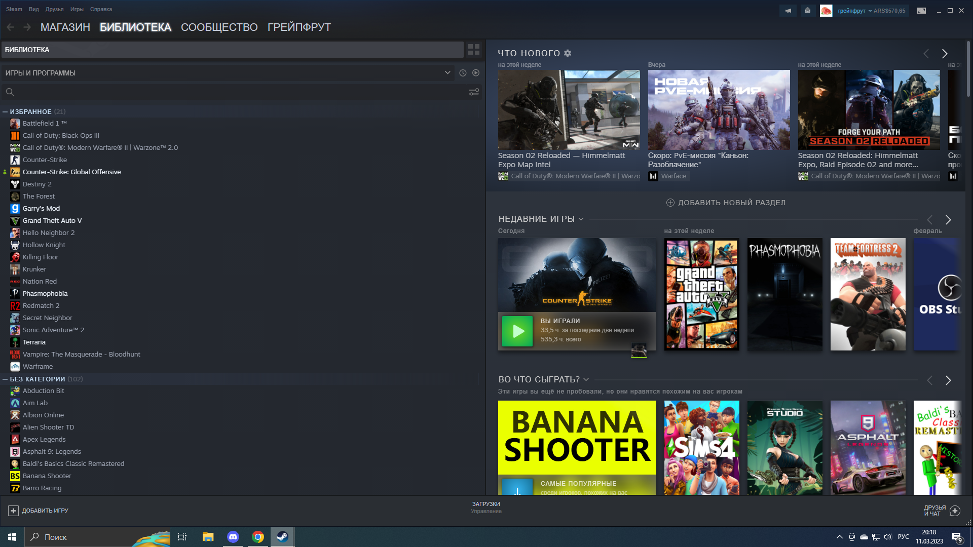Open File Explorer from the taskbar
The image size is (973, 547).
point(208,537)
